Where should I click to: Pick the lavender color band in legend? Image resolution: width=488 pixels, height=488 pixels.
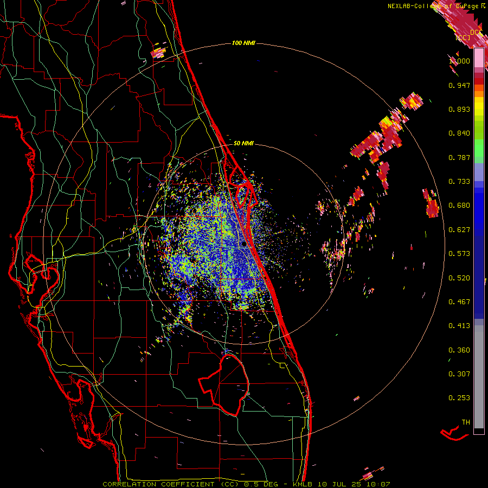(479, 172)
